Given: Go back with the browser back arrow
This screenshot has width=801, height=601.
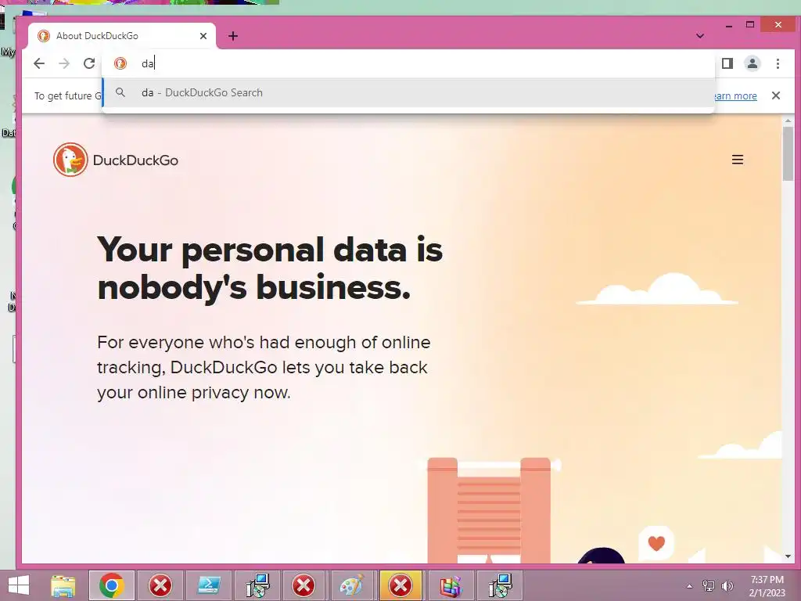Looking at the screenshot, I should point(39,63).
